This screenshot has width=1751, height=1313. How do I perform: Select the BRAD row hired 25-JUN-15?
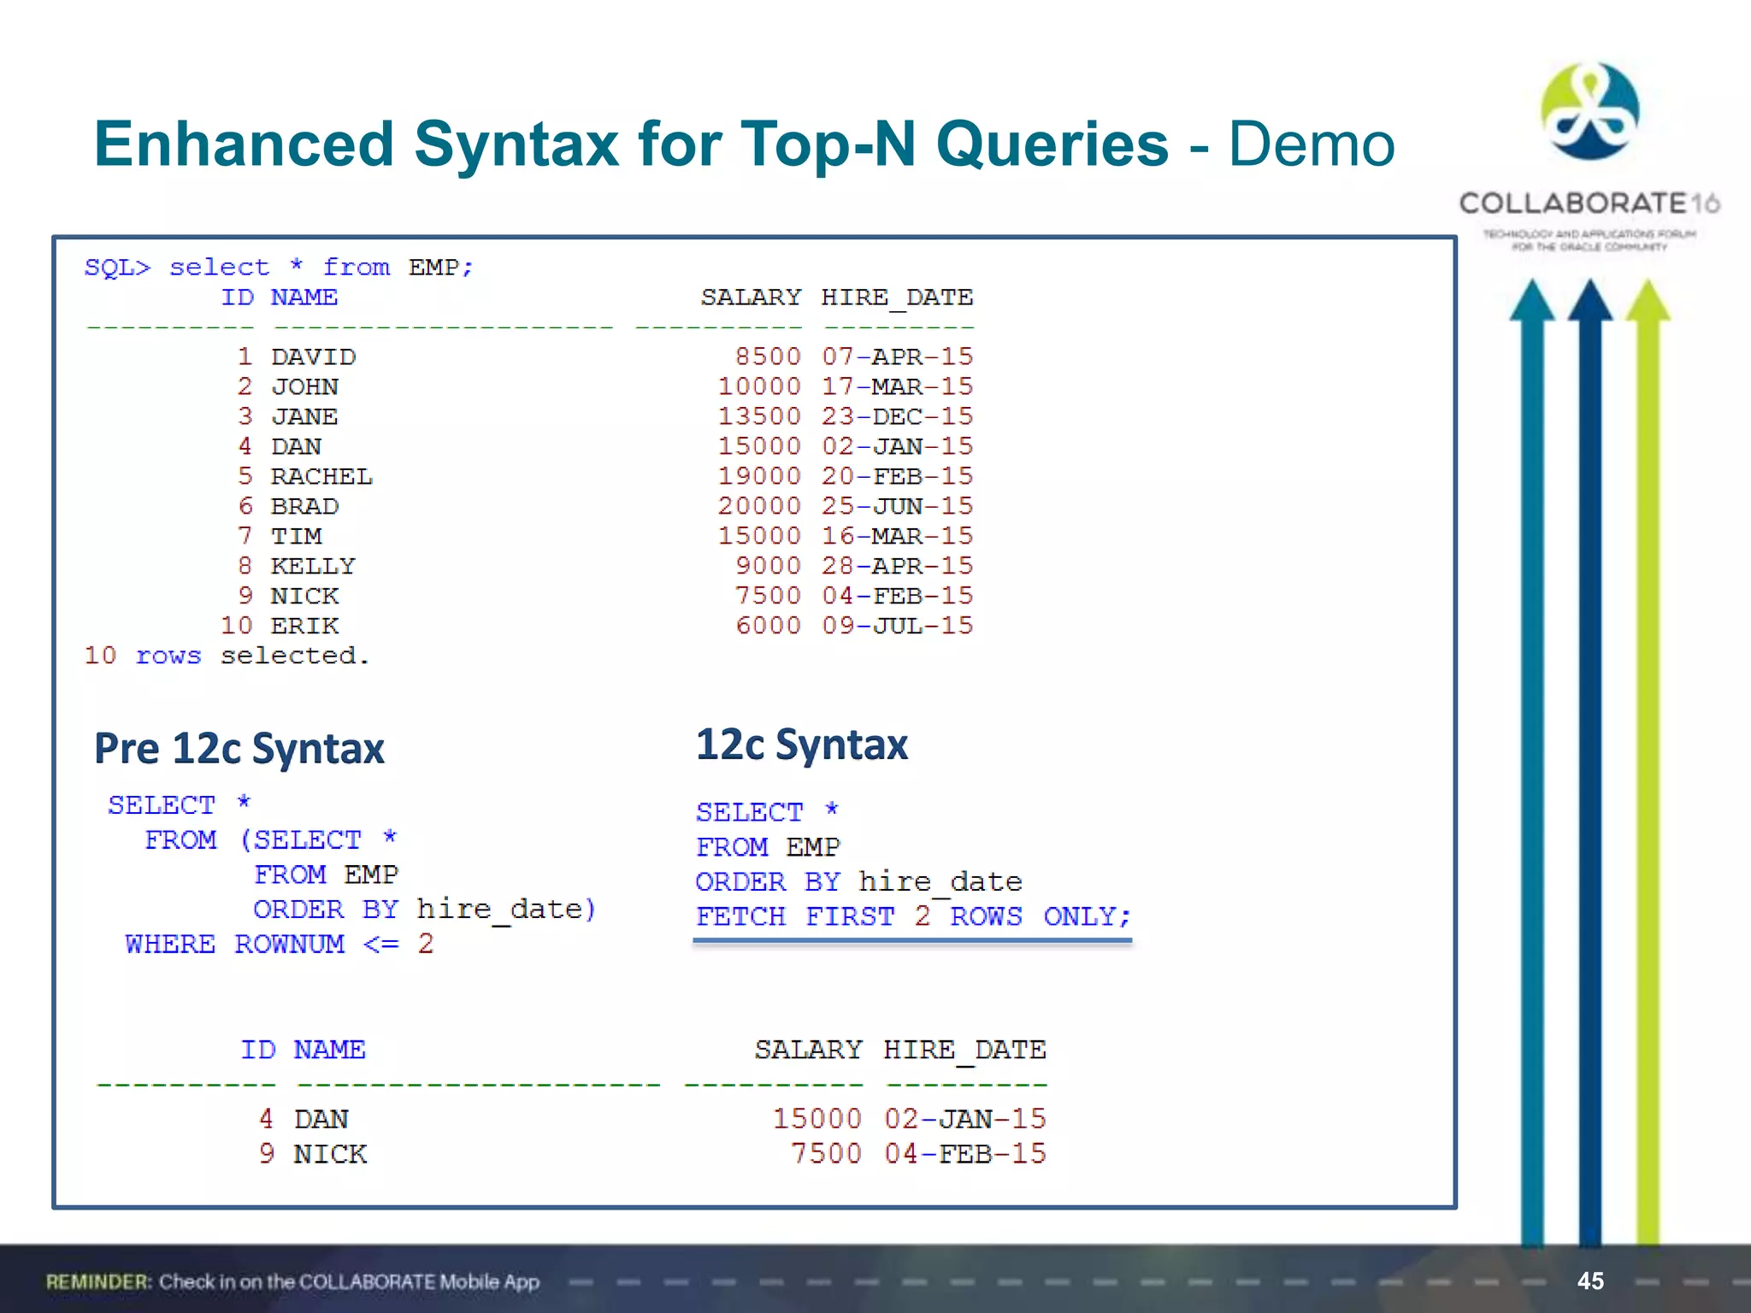click(605, 506)
